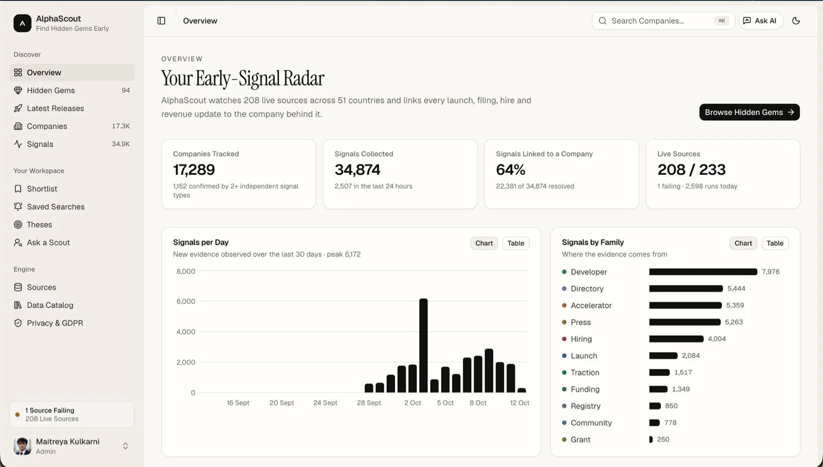This screenshot has height=467, width=823.
Task: Click the Community family row label
Action: click(x=591, y=423)
